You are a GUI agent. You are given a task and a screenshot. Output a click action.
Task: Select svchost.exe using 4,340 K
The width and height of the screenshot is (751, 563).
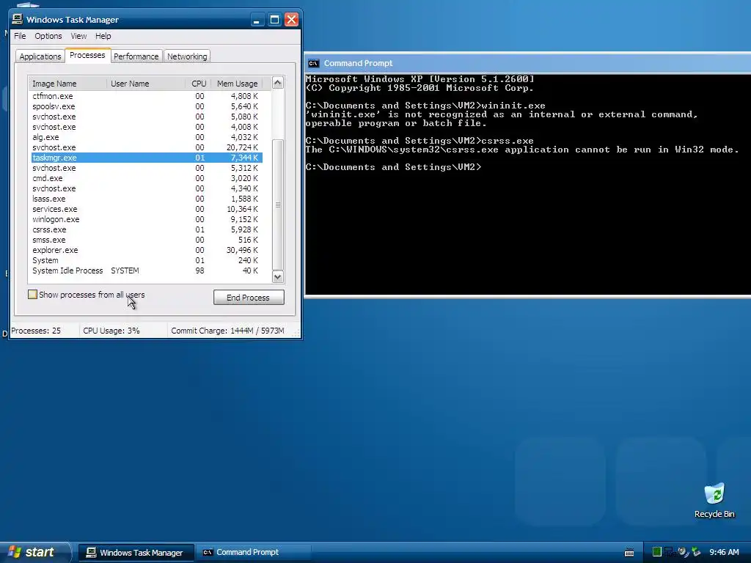pos(147,188)
